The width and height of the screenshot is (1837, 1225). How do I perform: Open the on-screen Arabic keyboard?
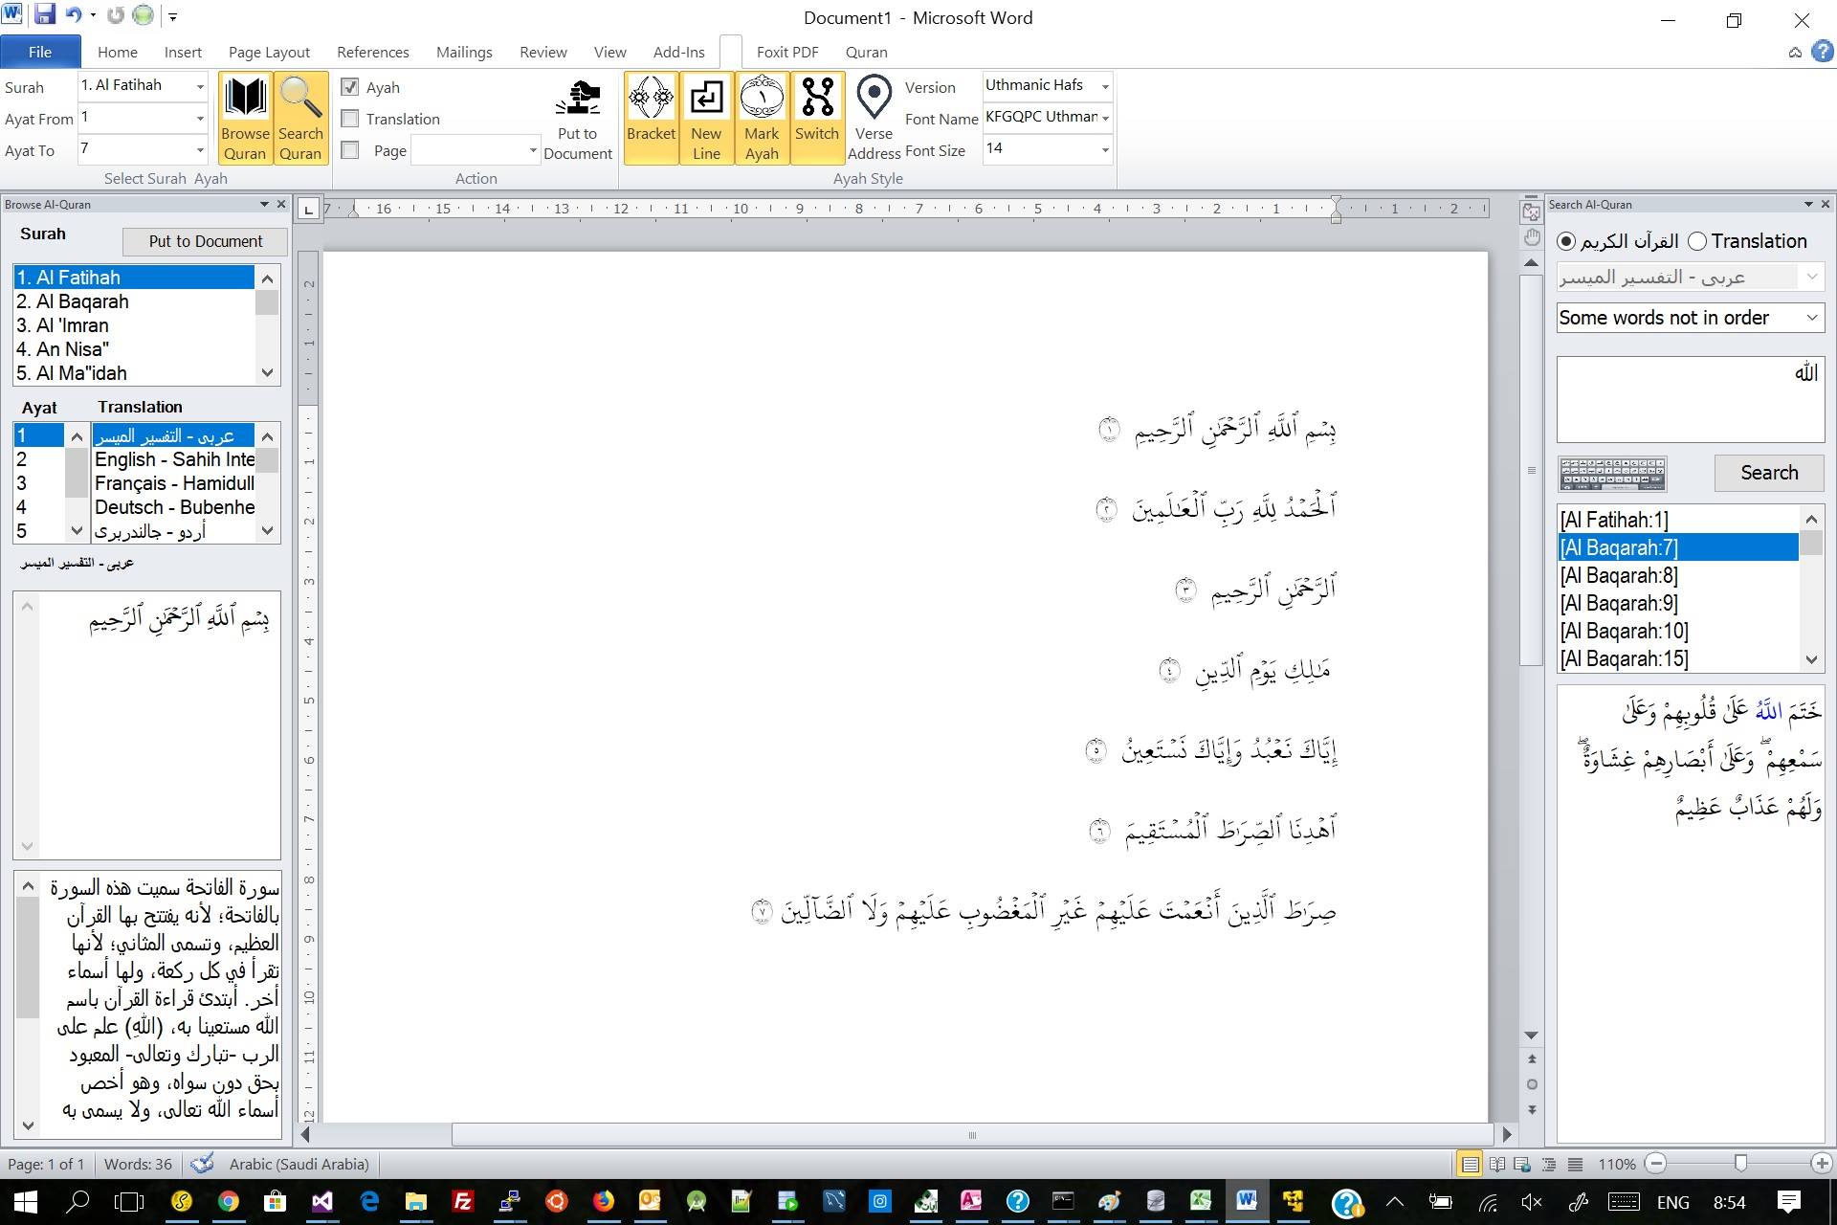[1612, 474]
